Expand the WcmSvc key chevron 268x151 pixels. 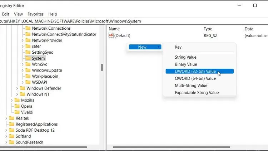[x=23, y=64]
